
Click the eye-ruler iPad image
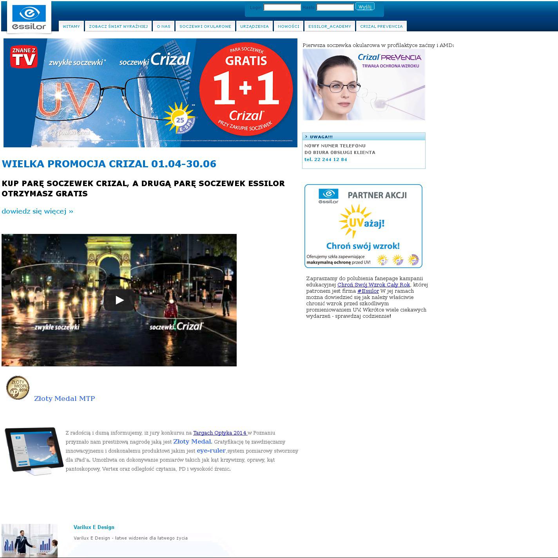[34, 451]
